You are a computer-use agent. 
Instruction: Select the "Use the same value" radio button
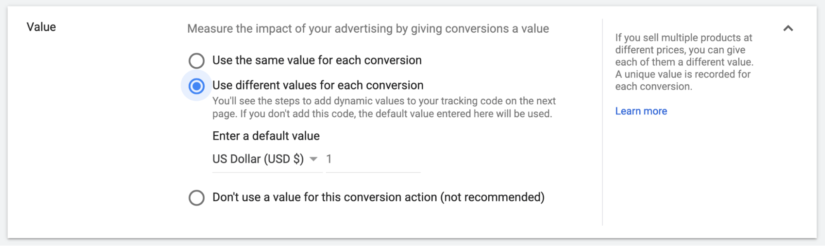point(196,61)
